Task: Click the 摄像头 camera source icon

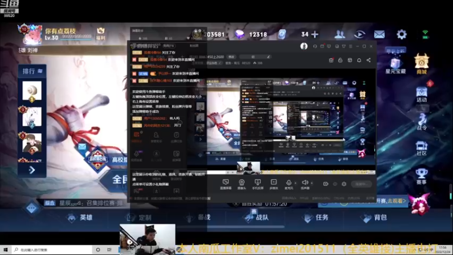Action: tap(242, 184)
